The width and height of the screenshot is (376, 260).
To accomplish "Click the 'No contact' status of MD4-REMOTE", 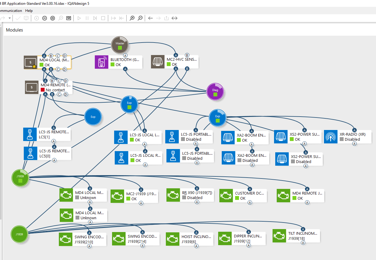I will click(x=55, y=90).
